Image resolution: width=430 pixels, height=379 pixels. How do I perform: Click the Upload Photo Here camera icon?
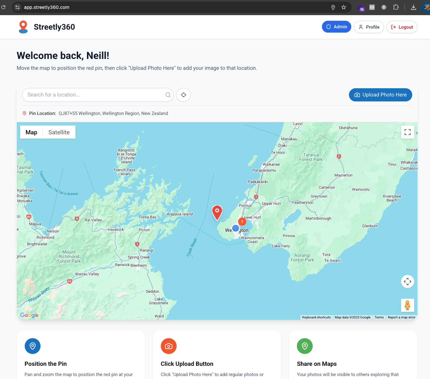coord(357,95)
